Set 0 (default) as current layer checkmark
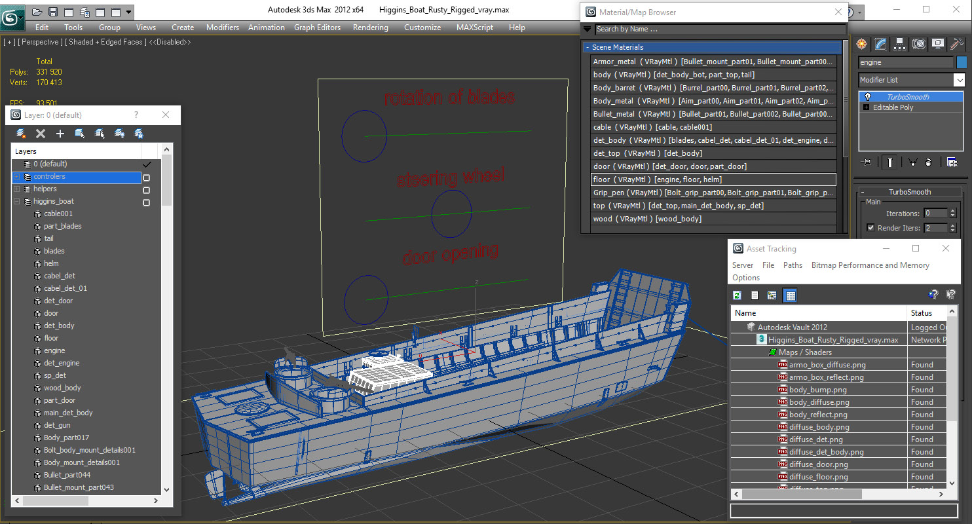Screen dimensions: 972x524 (x=147, y=164)
